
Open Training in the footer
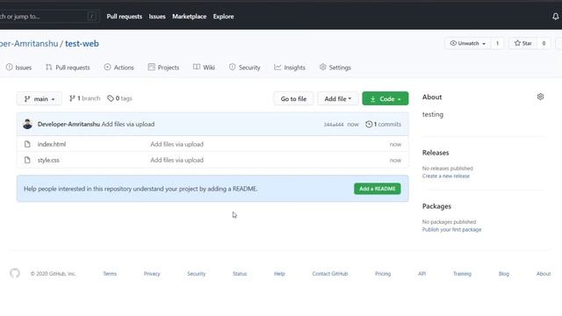(463, 274)
